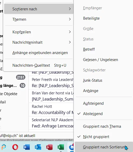
Task: Click the Thunderbird taskbar icon
Action: pos(71,147)
